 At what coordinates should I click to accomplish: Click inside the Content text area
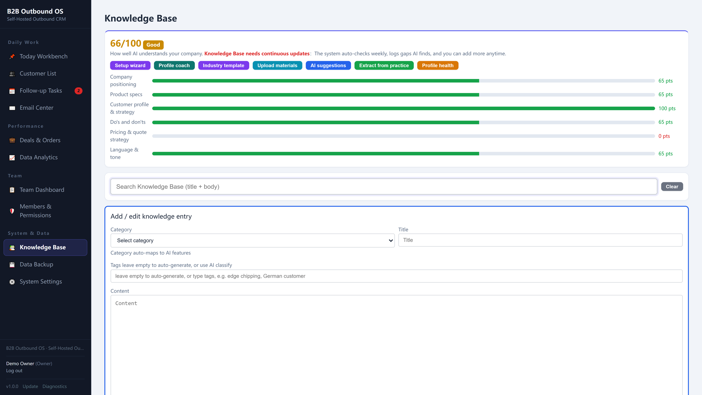coord(396,345)
